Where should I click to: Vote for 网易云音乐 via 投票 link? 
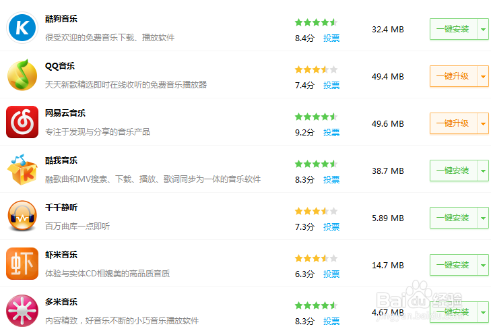point(331,133)
